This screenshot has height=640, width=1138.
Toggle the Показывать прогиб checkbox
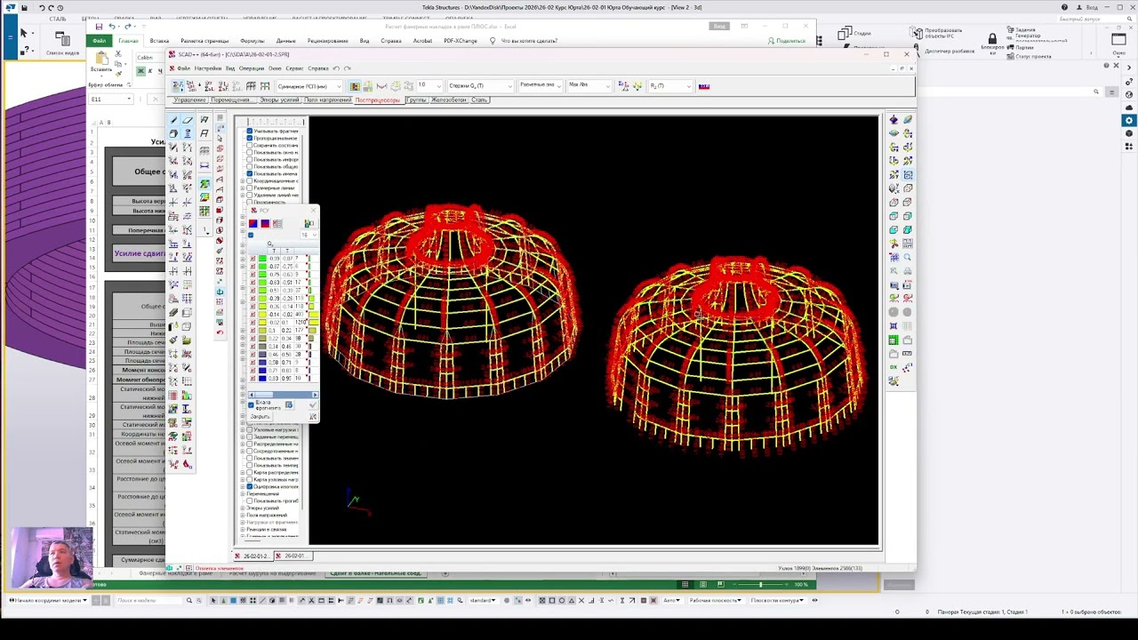point(250,501)
